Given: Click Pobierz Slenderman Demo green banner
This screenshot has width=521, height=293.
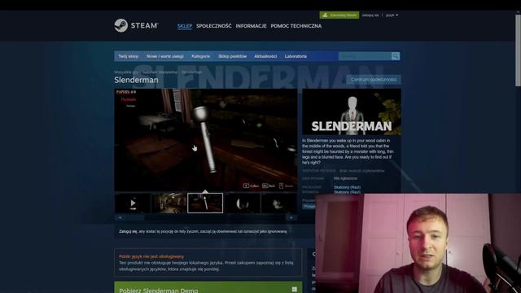Looking at the screenshot, I should click(x=208, y=287).
